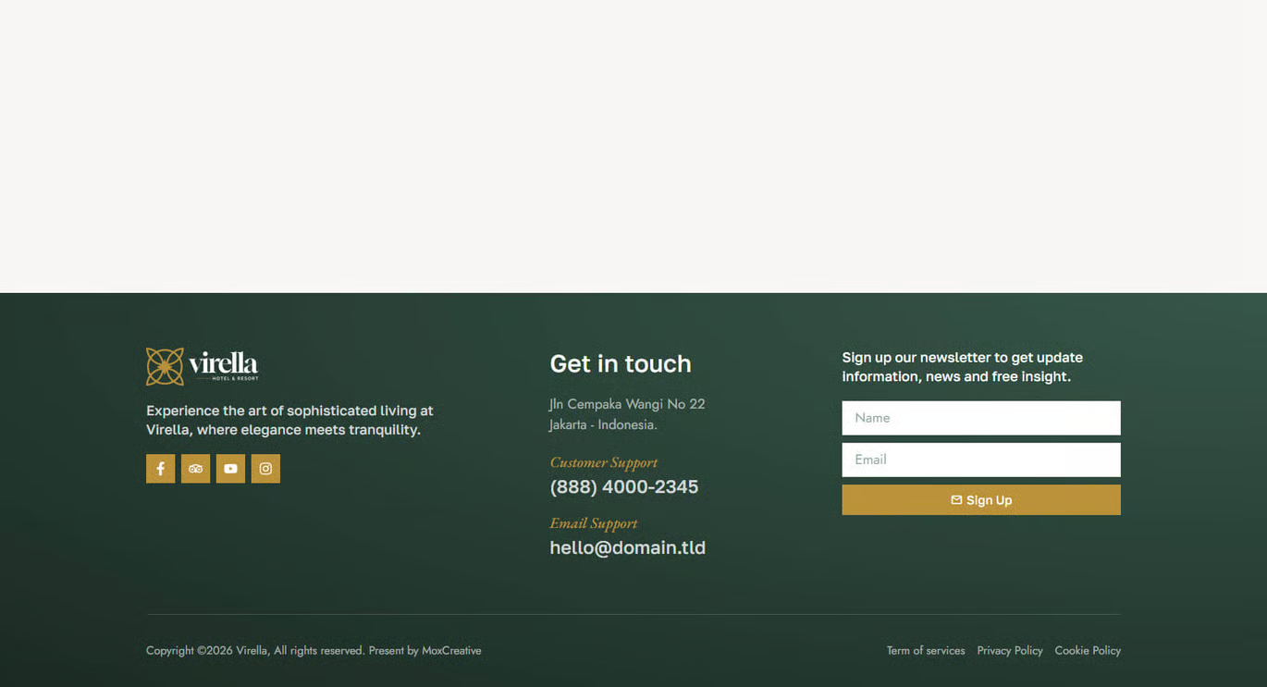Go to the Privacy Policy page
1267x687 pixels.
point(1009,651)
